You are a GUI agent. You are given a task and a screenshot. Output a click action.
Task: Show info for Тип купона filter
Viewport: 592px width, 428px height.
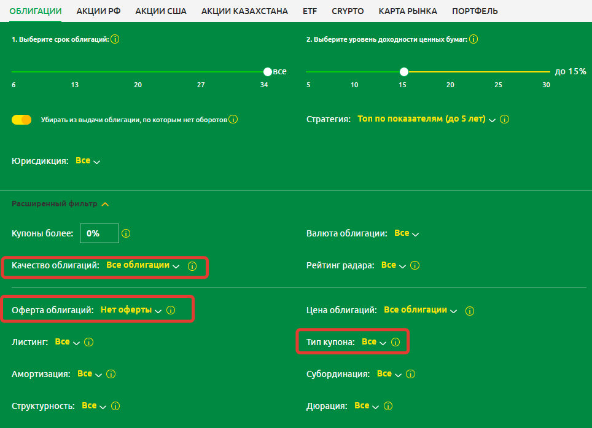pos(395,342)
